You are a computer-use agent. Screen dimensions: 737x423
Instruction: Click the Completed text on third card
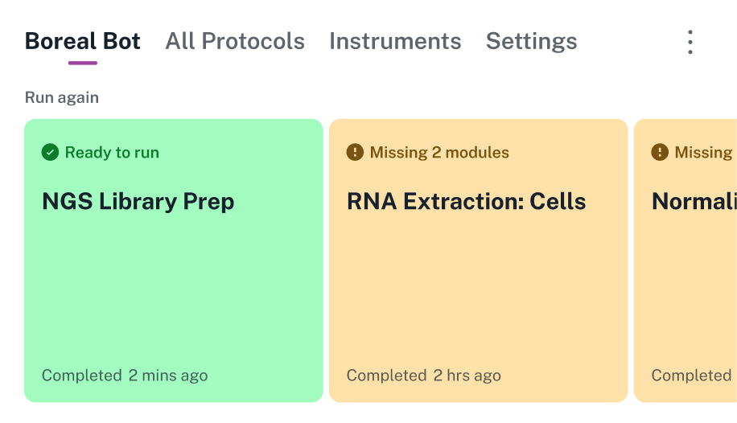(691, 376)
